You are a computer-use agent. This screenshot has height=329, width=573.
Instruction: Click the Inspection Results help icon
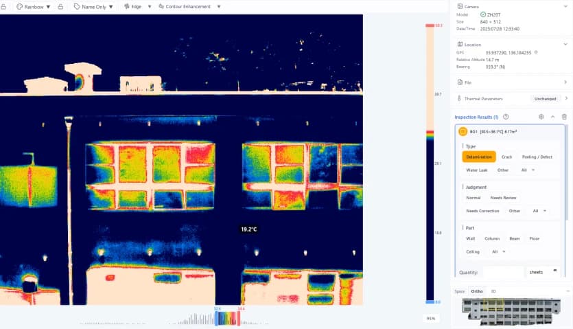pos(506,117)
